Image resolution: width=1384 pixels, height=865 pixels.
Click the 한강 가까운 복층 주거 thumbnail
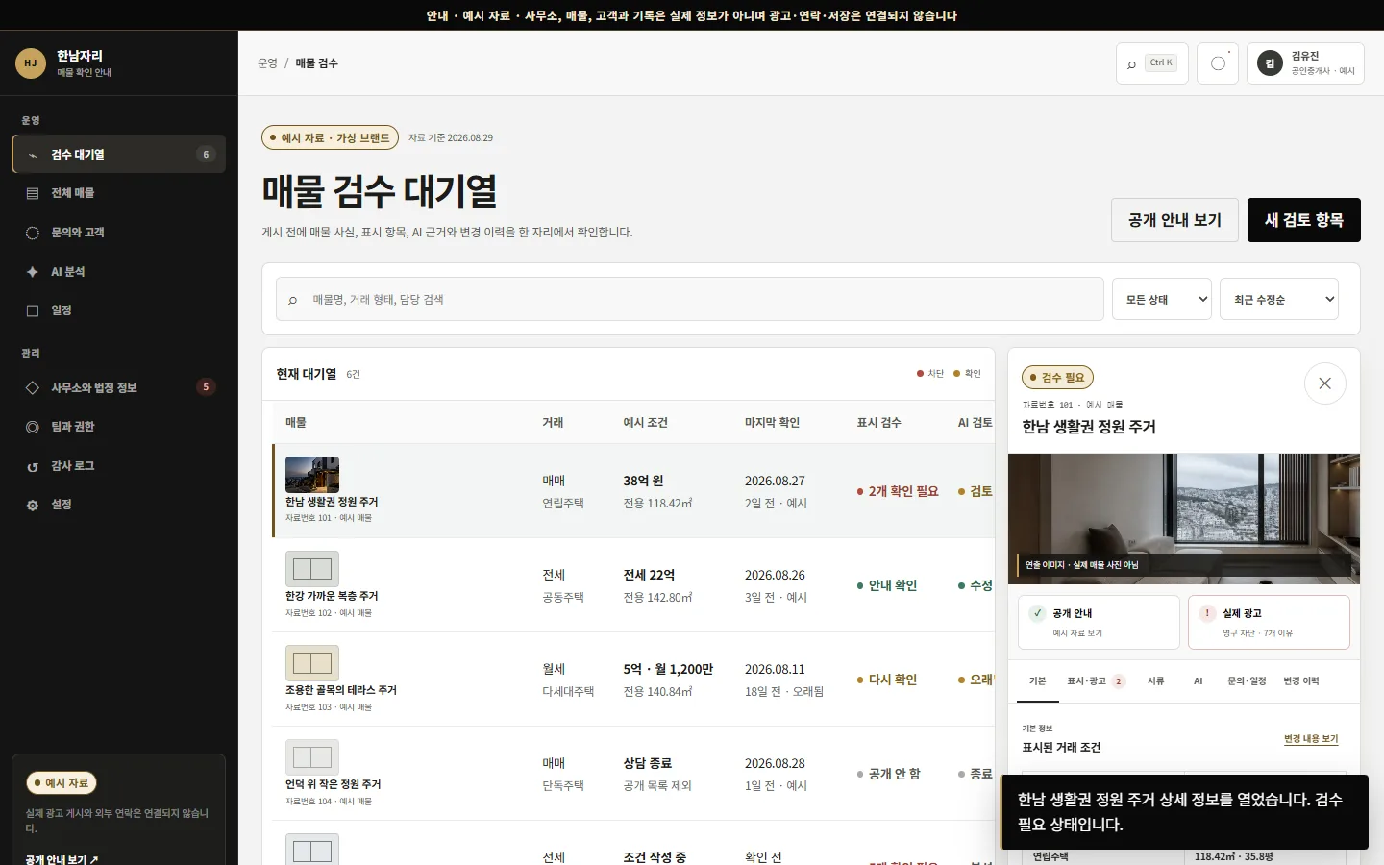(x=312, y=569)
